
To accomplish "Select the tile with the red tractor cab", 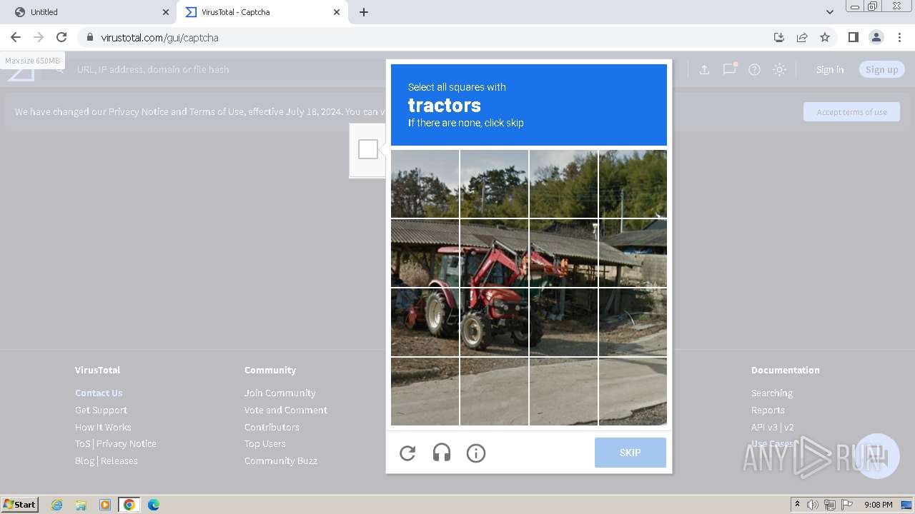I will [494, 253].
